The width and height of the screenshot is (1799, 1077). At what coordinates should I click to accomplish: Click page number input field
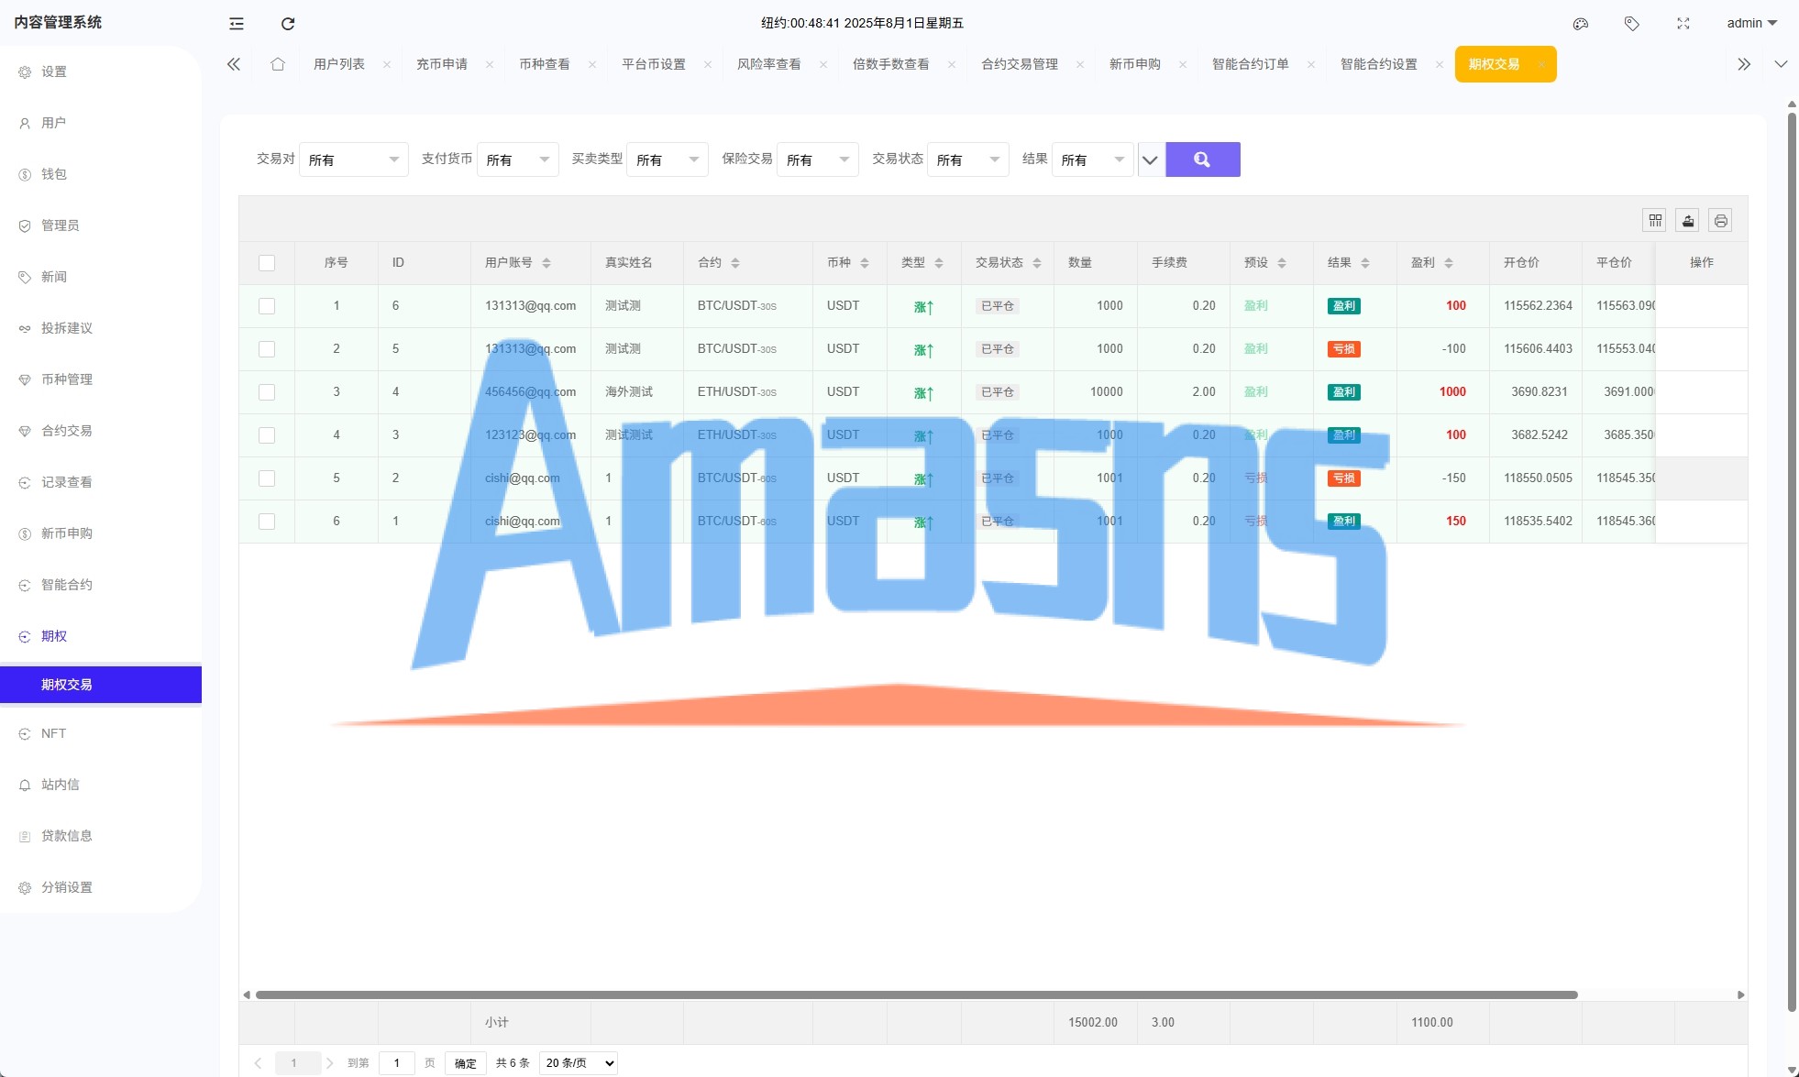397,1063
